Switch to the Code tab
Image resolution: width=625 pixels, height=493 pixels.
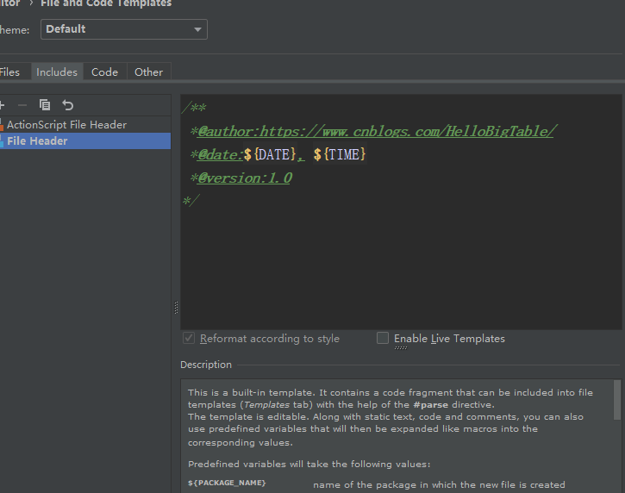[105, 72]
